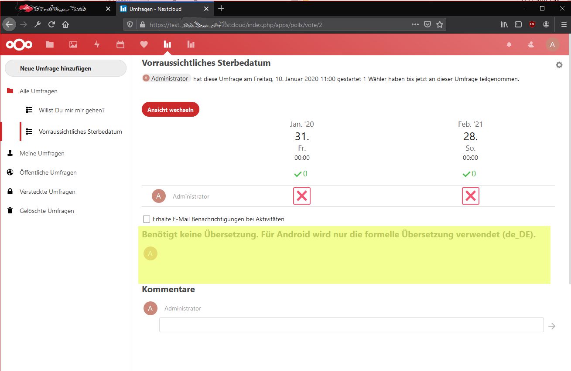Reload the page
The width and height of the screenshot is (571, 371).
pyautogui.click(x=51, y=24)
